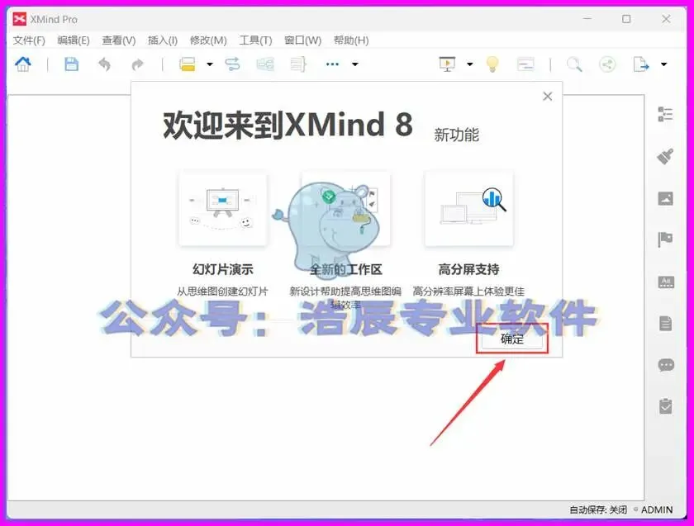Screen dimensions: 694x526
Task: Open the Outline panel in sidebar
Action: click(665, 114)
